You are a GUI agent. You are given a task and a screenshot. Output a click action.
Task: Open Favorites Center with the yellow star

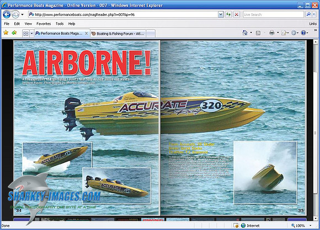[6, 32]
